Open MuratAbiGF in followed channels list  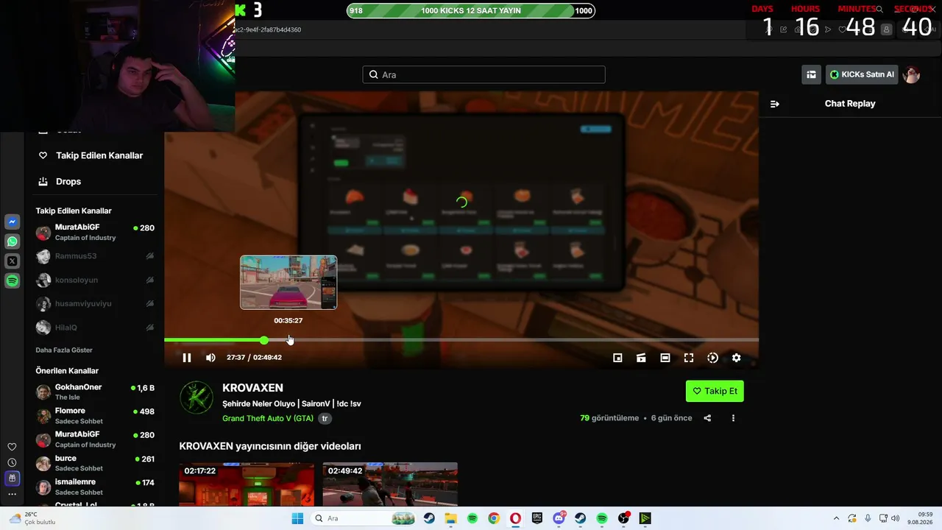click(96, 233)
